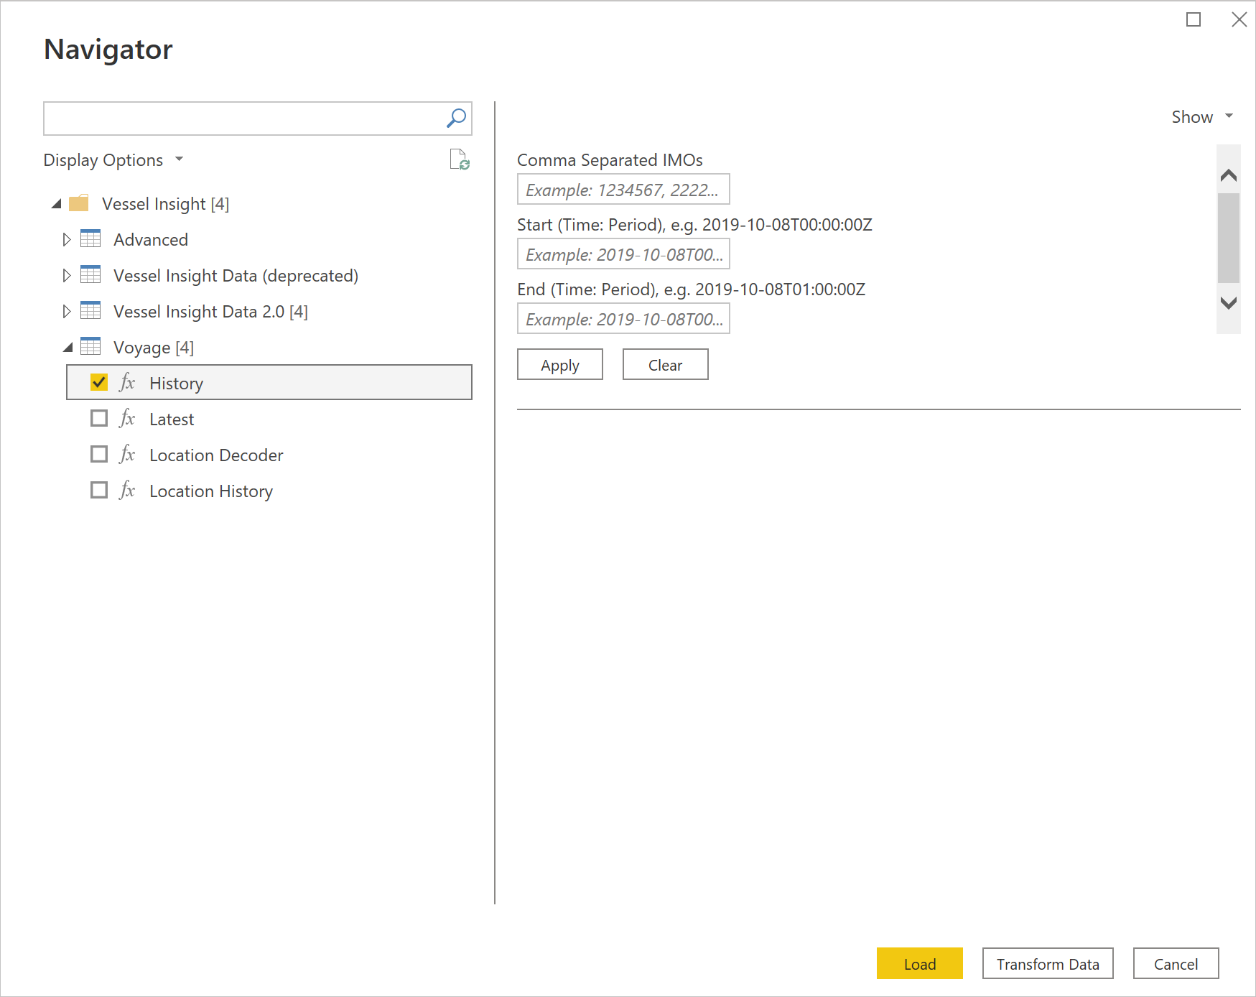
Task: Check the Location History checkbox
Action: tap(99, 490)
